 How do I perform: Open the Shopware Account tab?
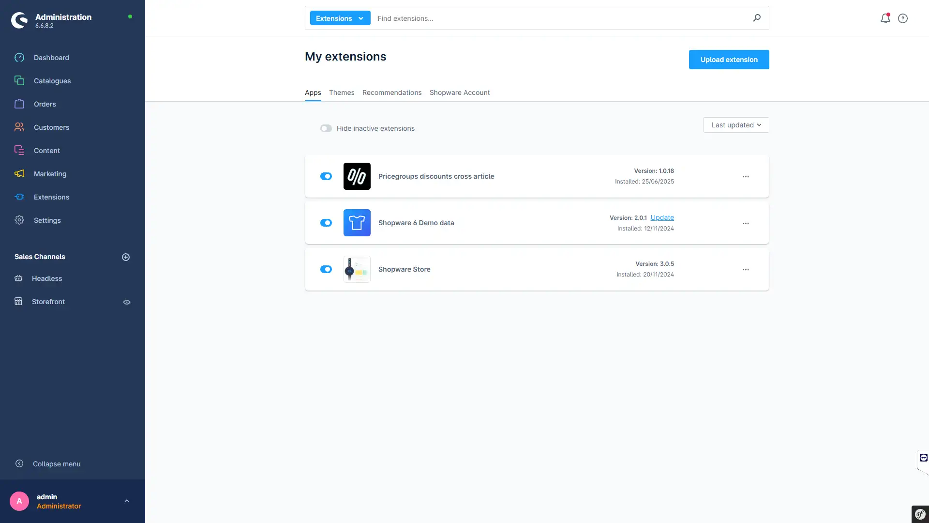tap(460, 92)
